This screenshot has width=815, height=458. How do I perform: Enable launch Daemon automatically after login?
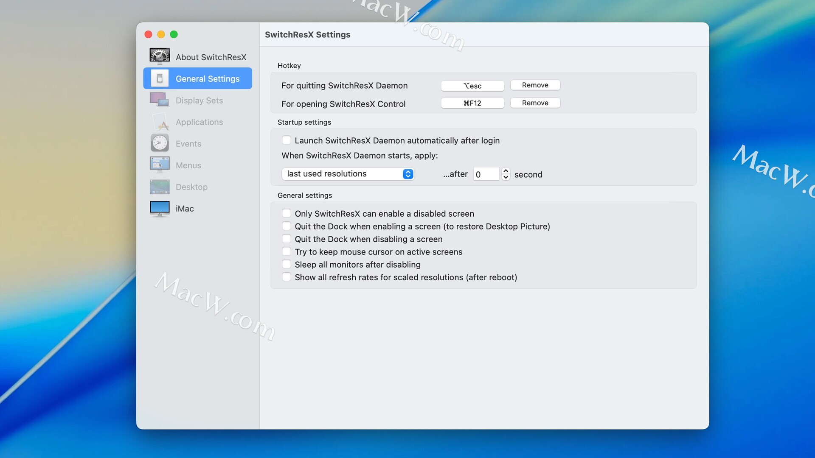coord(287,140)
